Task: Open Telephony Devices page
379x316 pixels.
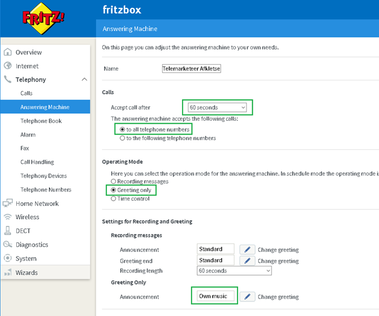Action: click(44, 176)
